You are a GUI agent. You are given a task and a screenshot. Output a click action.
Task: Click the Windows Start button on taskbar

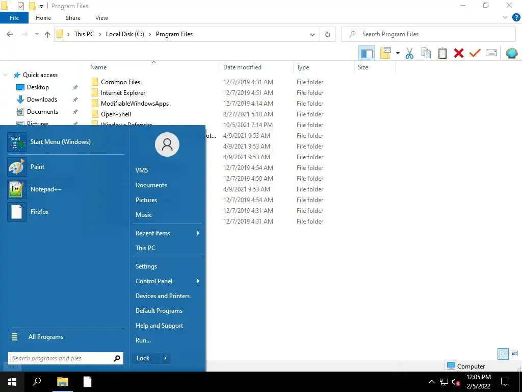pyautogui.click(x=12, y=382)
